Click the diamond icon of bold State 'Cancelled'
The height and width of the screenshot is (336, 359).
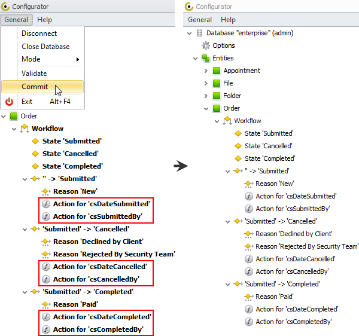coord(35,154)
